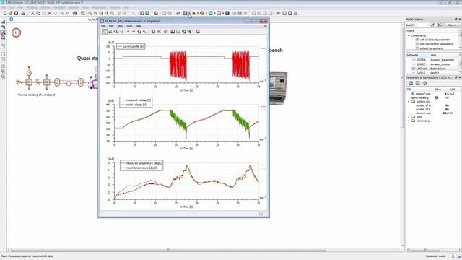Viewport: 462px width, 260px height.
Task: Click the Simulation mode icon in left sidebar
Action: tap(3, 38)
